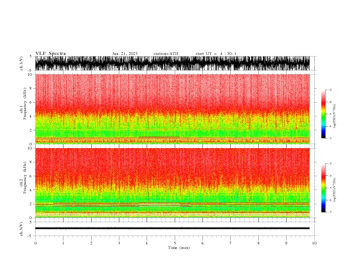Click the ch.2 spectrogram panel
Screen dimensions: 354x273
point(172,183)
